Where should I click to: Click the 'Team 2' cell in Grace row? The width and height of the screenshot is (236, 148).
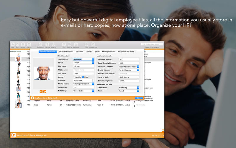[100, 105]
